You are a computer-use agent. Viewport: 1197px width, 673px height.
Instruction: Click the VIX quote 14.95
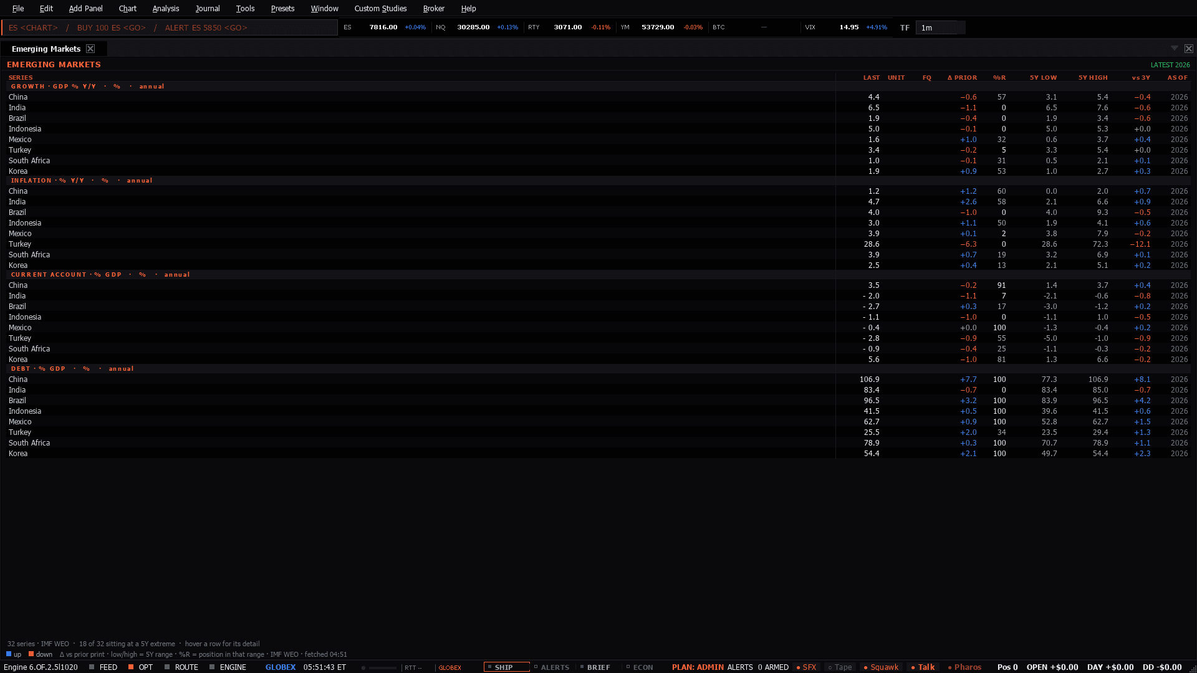pos(848,27)
